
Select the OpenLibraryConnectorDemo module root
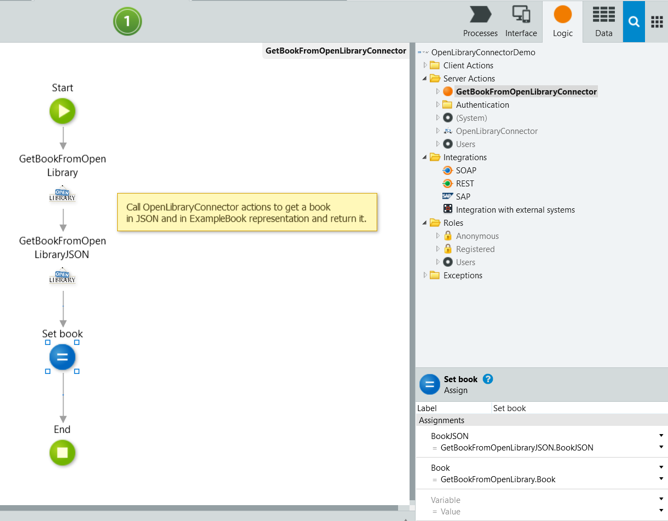[x=483, y=52]
